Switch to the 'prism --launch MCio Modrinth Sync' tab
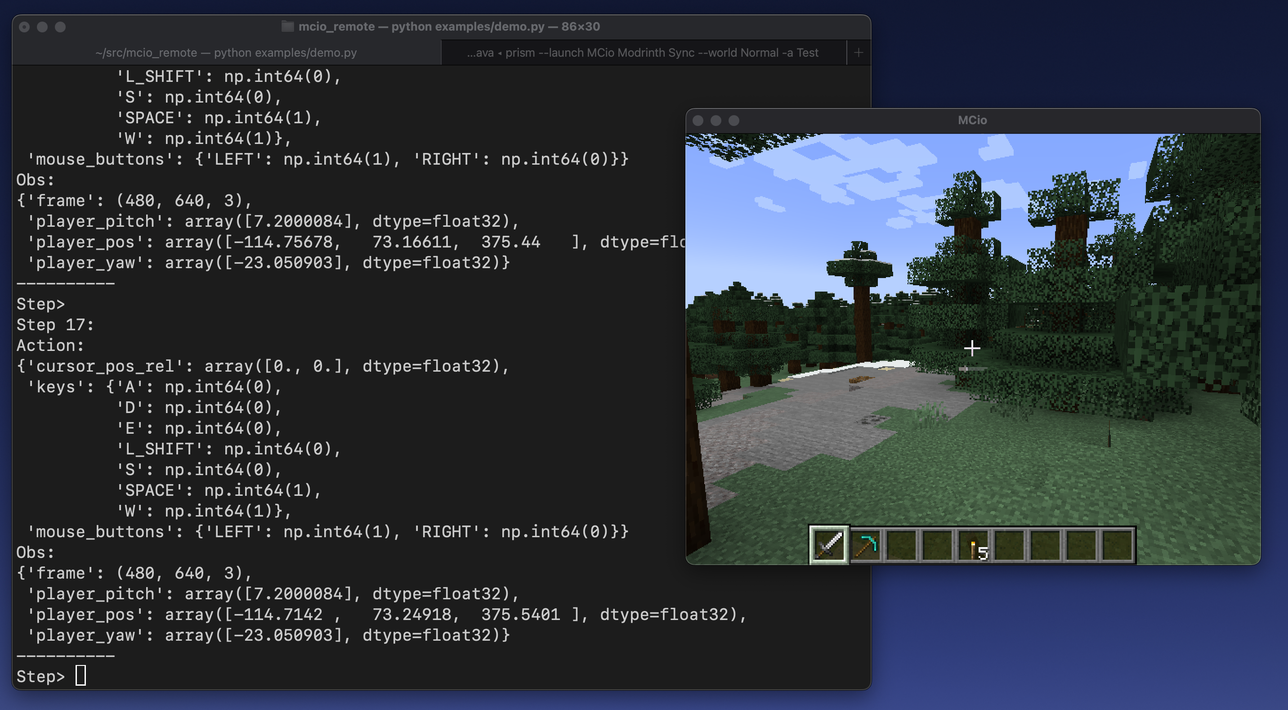This screenshot has height=710, width=1288. [643, 53]
